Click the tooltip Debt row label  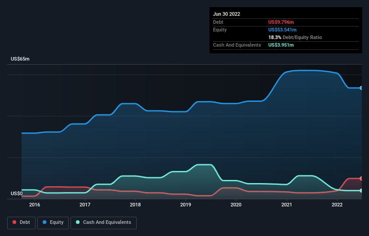[x=218, y=22]
